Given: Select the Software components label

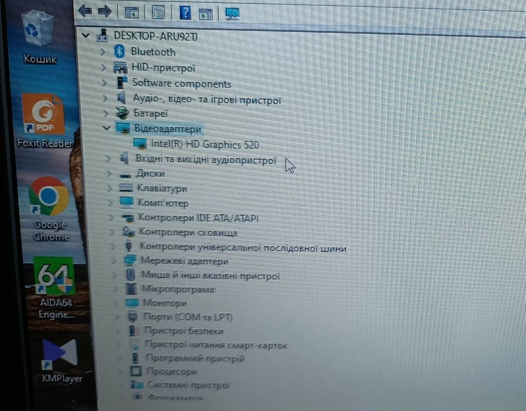Looking at the screenshot, I should point(182,83).
